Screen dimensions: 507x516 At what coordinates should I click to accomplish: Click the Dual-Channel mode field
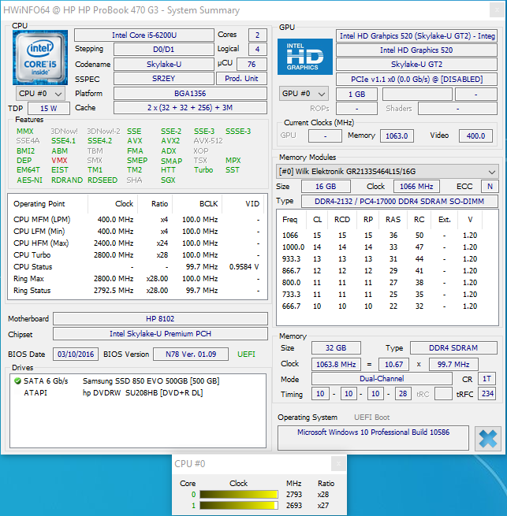tap(382, 379)
